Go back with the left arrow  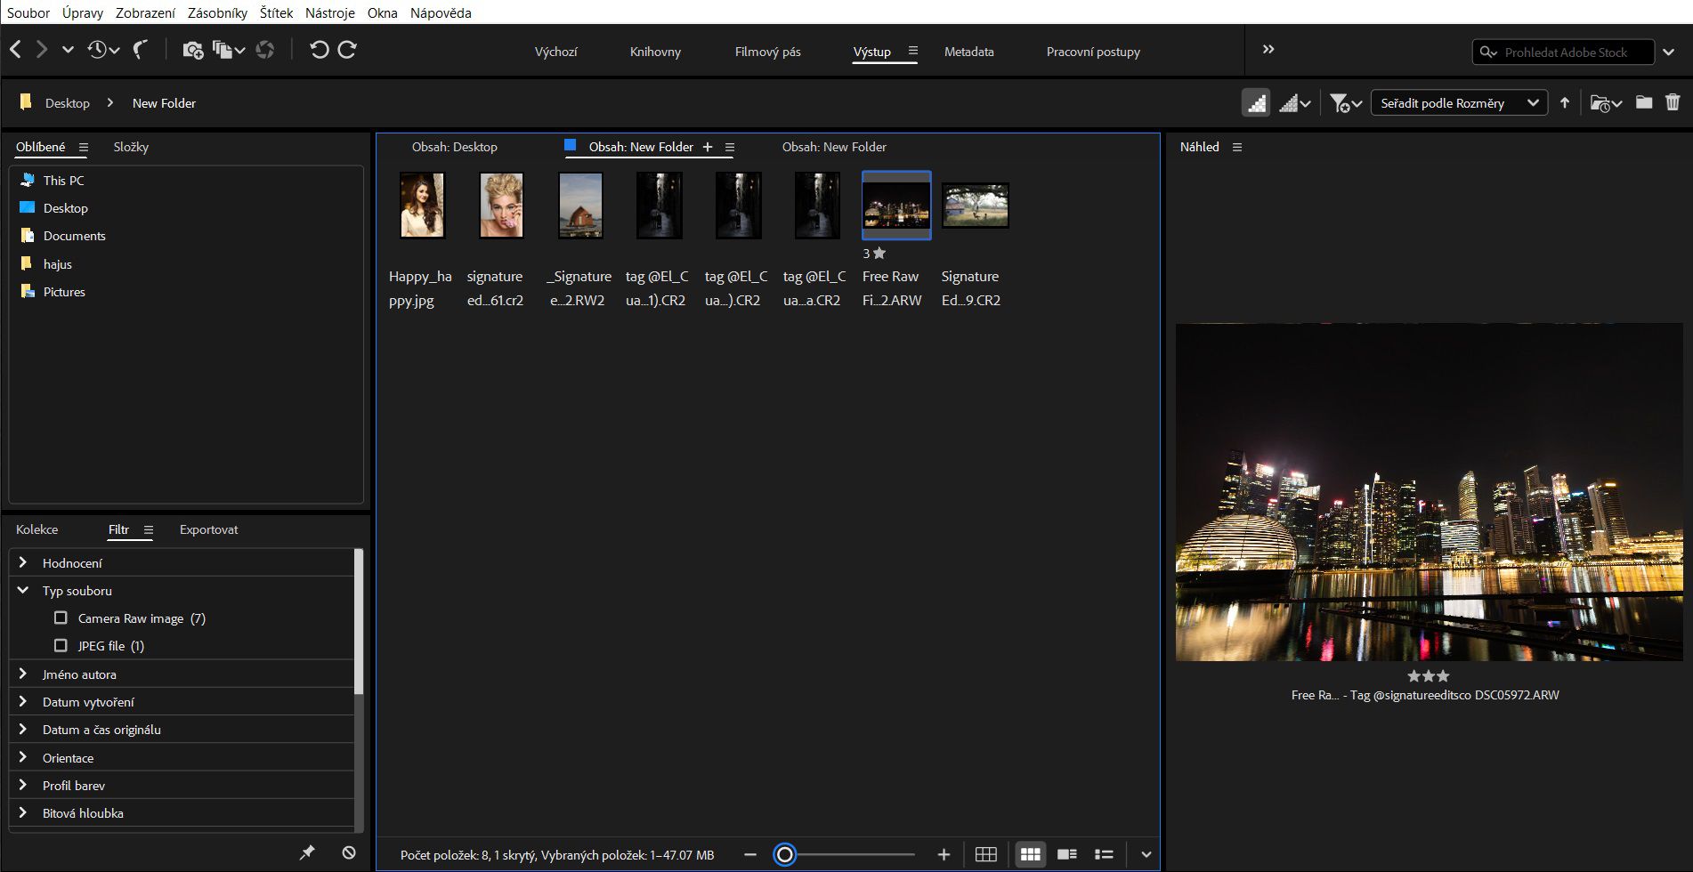coord(15,50)
